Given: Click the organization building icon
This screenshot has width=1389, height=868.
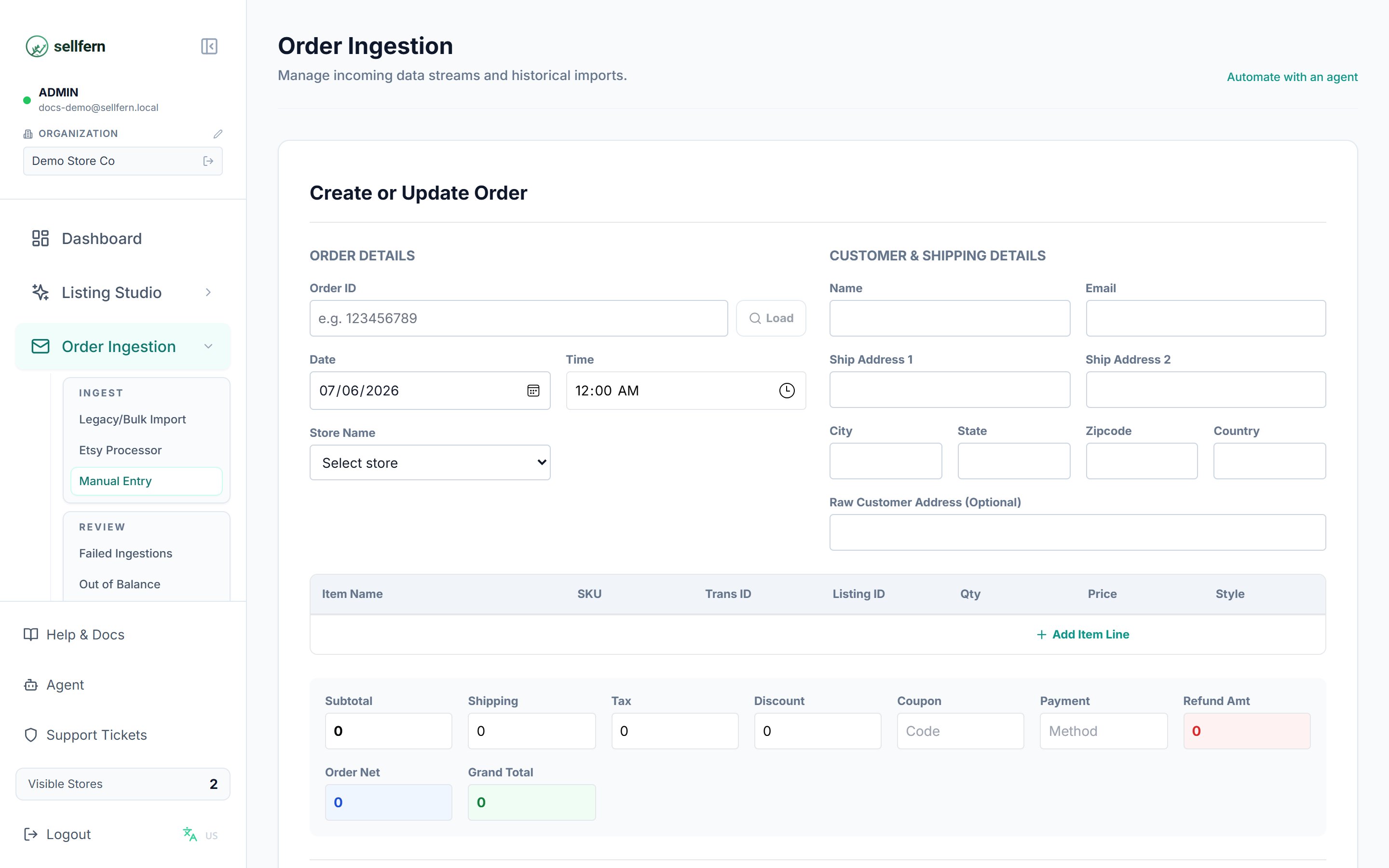Looking at the screenshot, I should click(x=27, y=134).
